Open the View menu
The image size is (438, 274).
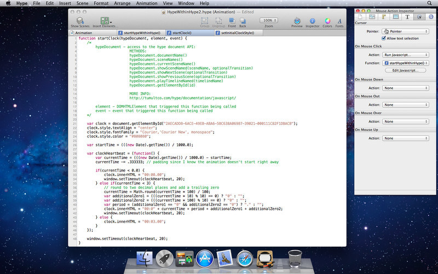pos(168,3)
